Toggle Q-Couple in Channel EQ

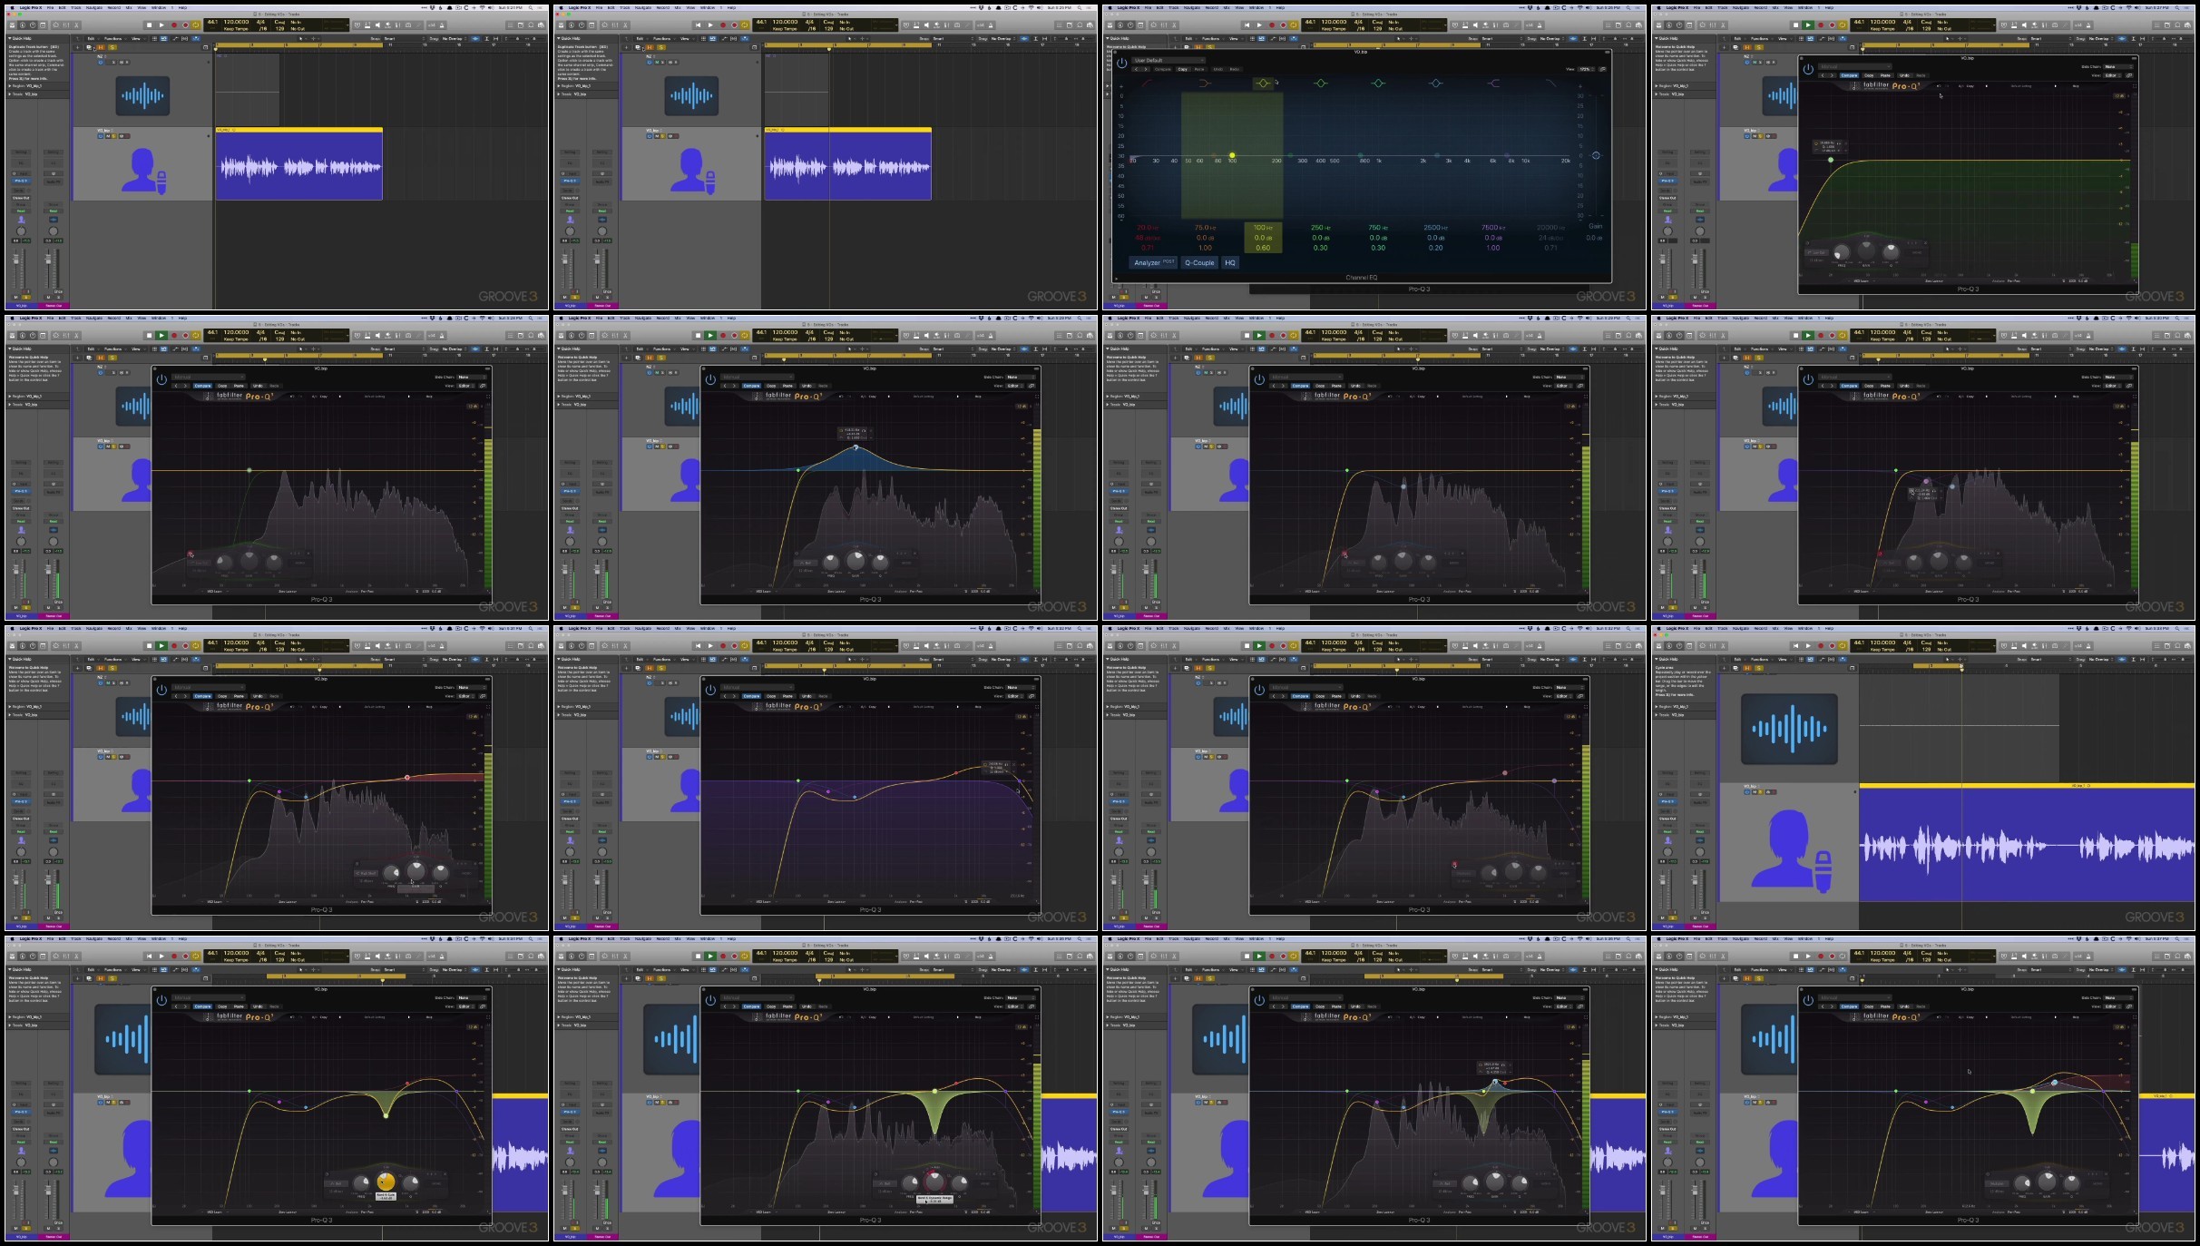[x=1199, y=262]
